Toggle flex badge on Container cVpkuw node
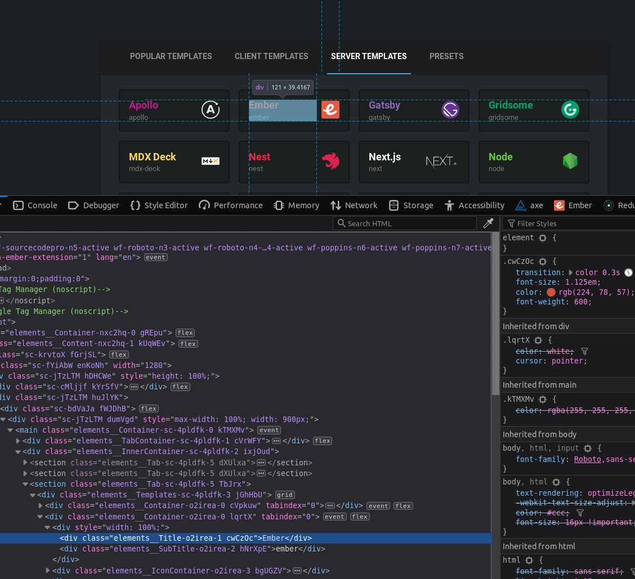 tap(403, 506)
